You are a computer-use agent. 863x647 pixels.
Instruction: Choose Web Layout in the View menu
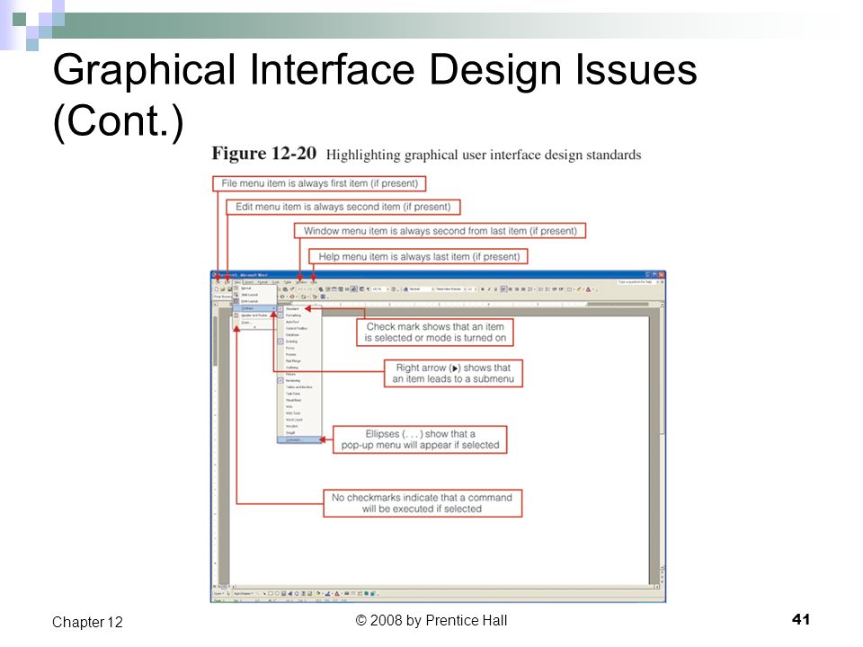click(x=254, y=295)
